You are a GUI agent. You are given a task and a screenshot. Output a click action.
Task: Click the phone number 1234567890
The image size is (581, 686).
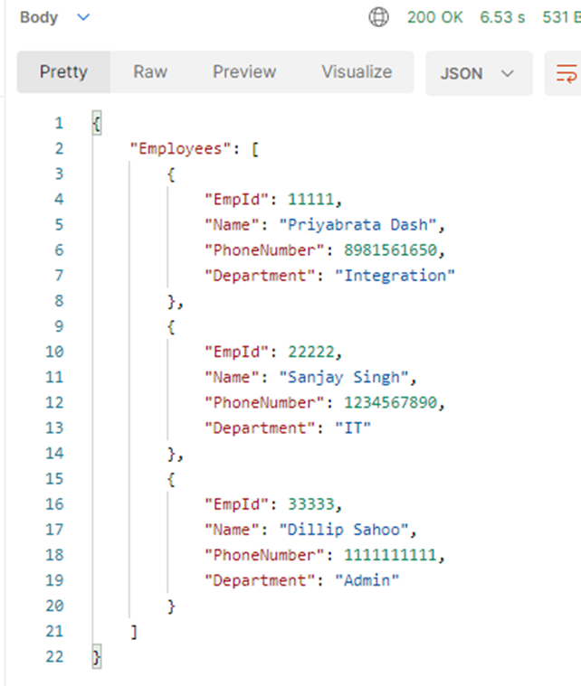coord(390,402)
